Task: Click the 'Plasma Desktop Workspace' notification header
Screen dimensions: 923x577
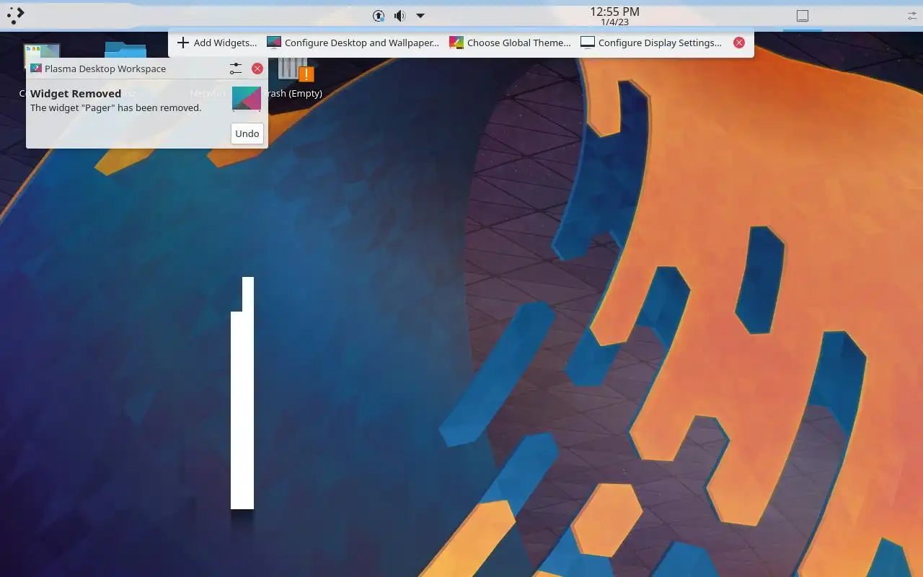Action: [x=105, y=69]
